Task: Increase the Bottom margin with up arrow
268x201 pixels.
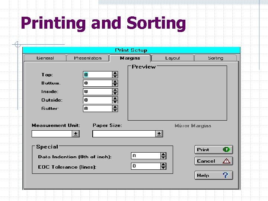Action: pyautogui.click(x=115, y=82)
